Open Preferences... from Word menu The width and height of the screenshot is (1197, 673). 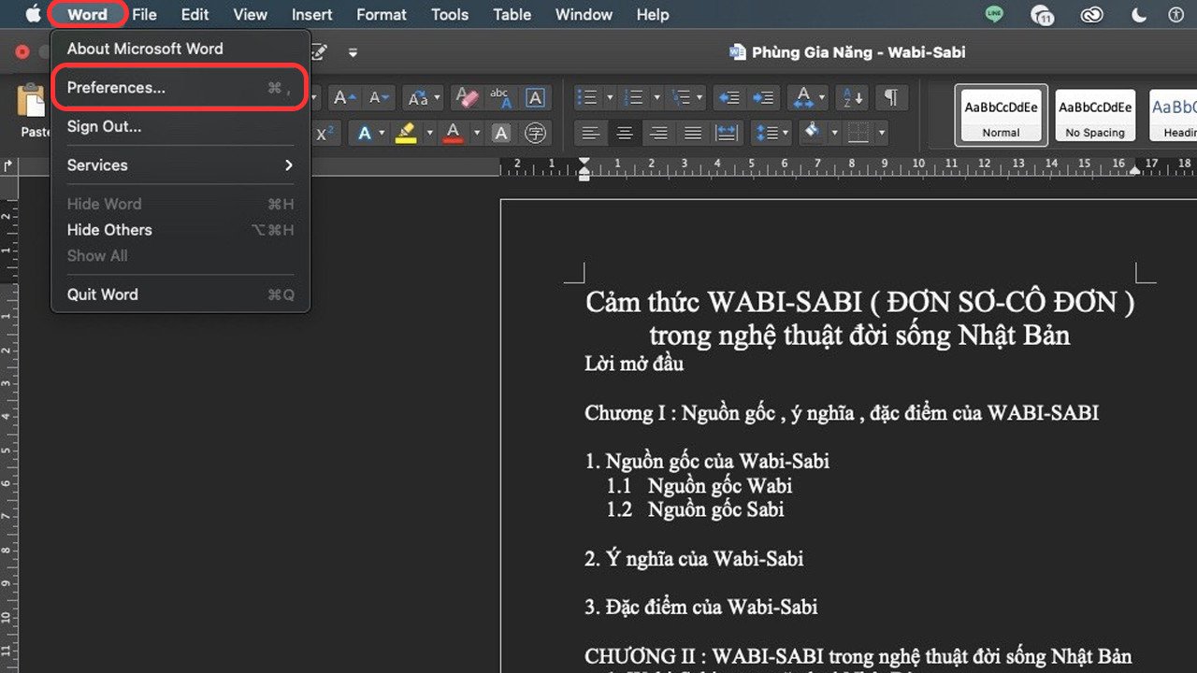coord(180,88)
